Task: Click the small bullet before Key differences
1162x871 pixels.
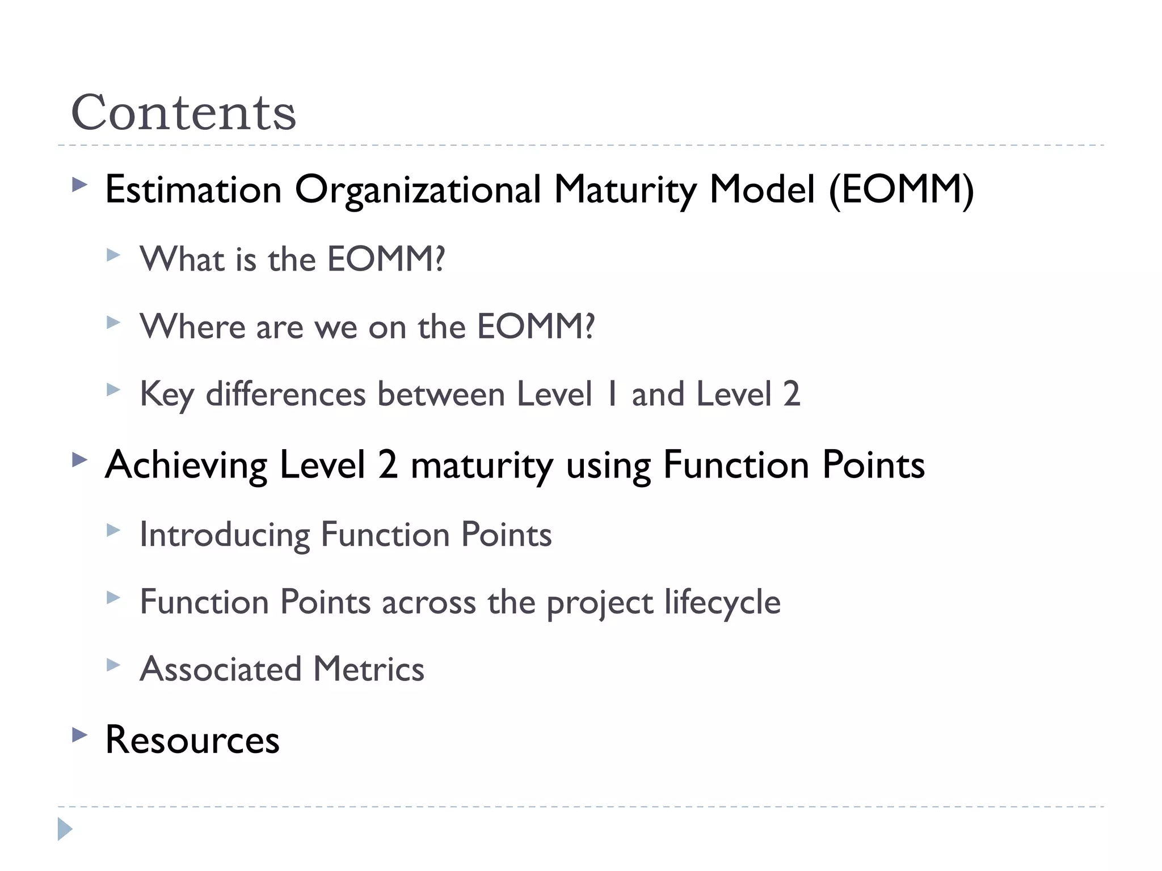Action: coord(113,390)
